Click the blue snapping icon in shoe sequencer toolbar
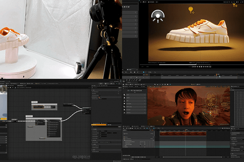 (143, 72)
